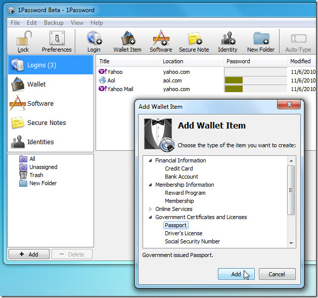
Task: Click the Add button below folders
Action: pyautogui.click(x=29, y=254)
